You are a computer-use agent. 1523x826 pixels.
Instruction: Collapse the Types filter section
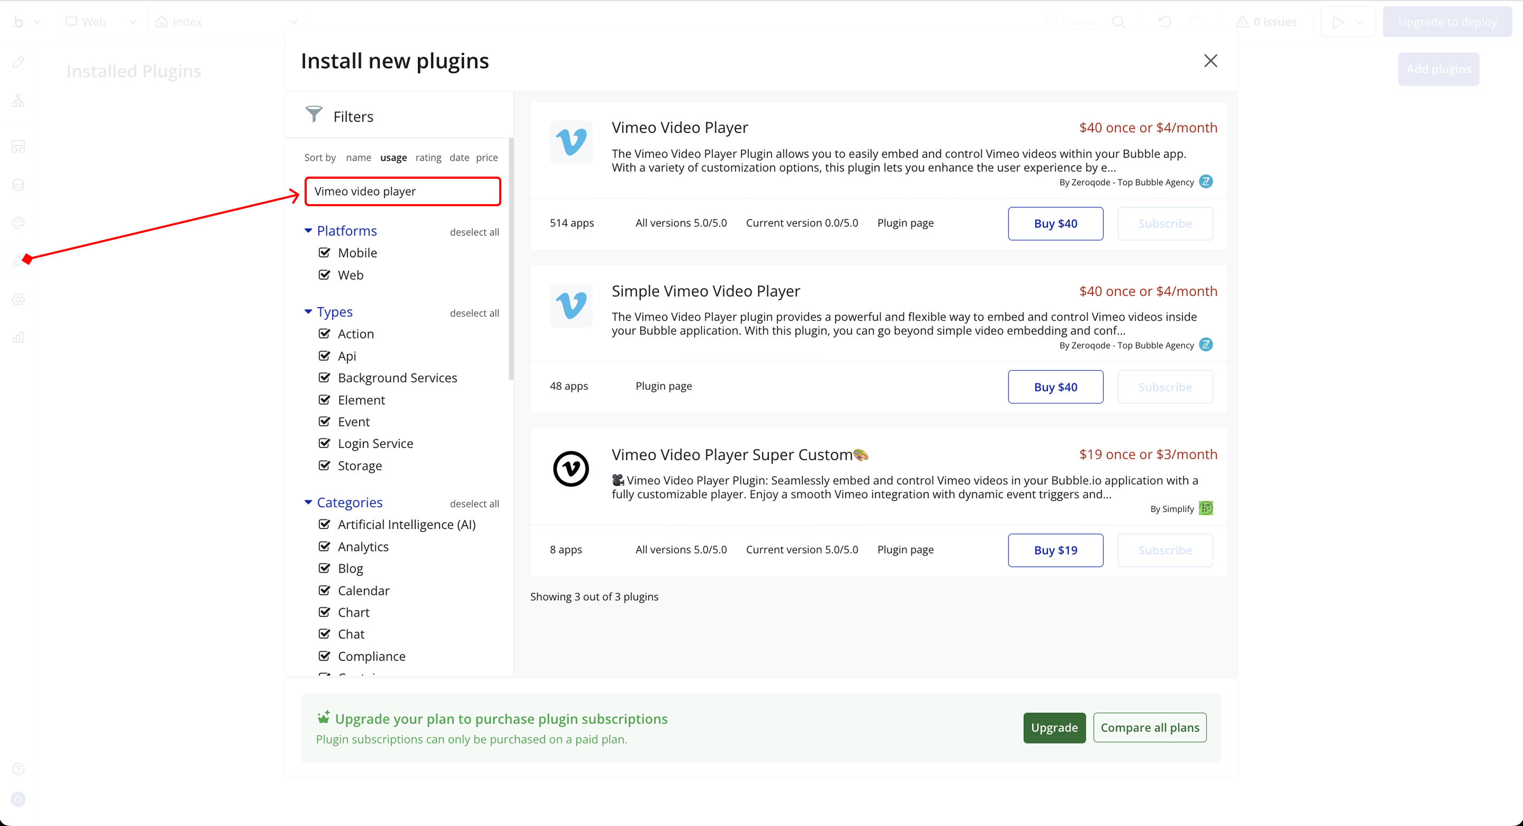(x=308, y=311)
